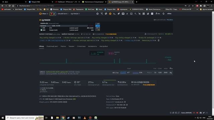Switch to the Тюнинг tab
Screen dimensions: 214x120
point(71,46)
